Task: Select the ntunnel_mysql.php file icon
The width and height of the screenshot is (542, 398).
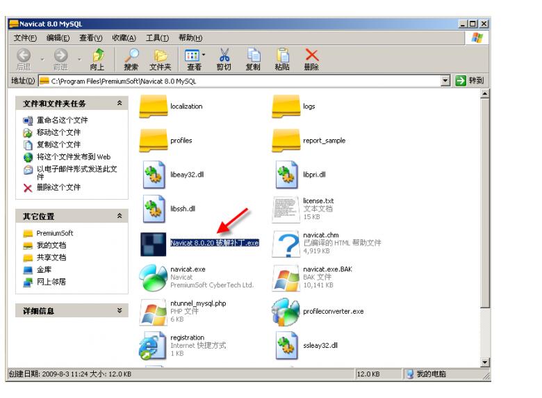Action: (153, 312)
